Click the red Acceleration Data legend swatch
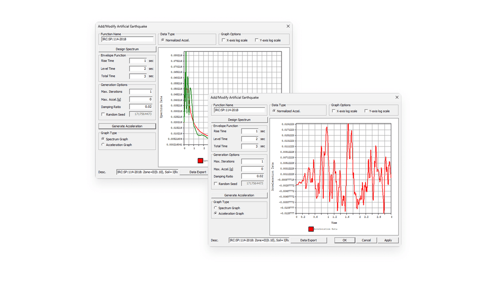The image size is (496, 302). point(311,229)
